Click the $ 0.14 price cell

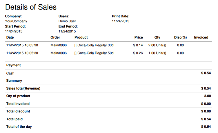[x=138, y=45]
